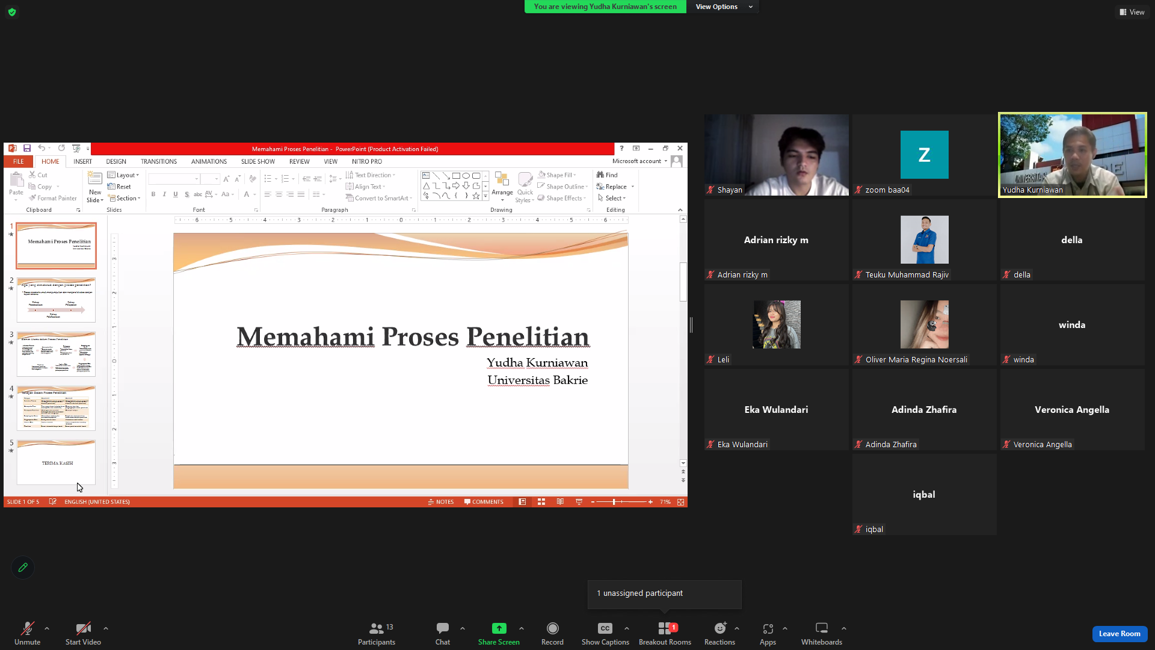Image resolution: width=1155 pixels, height=650 pixels.
Task: Click Format Painter in Clipboard group
Action: click(53, 198)
